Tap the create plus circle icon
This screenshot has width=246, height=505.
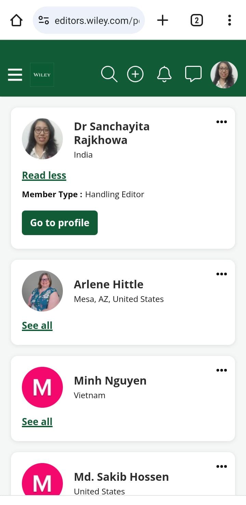click(135, 74)
